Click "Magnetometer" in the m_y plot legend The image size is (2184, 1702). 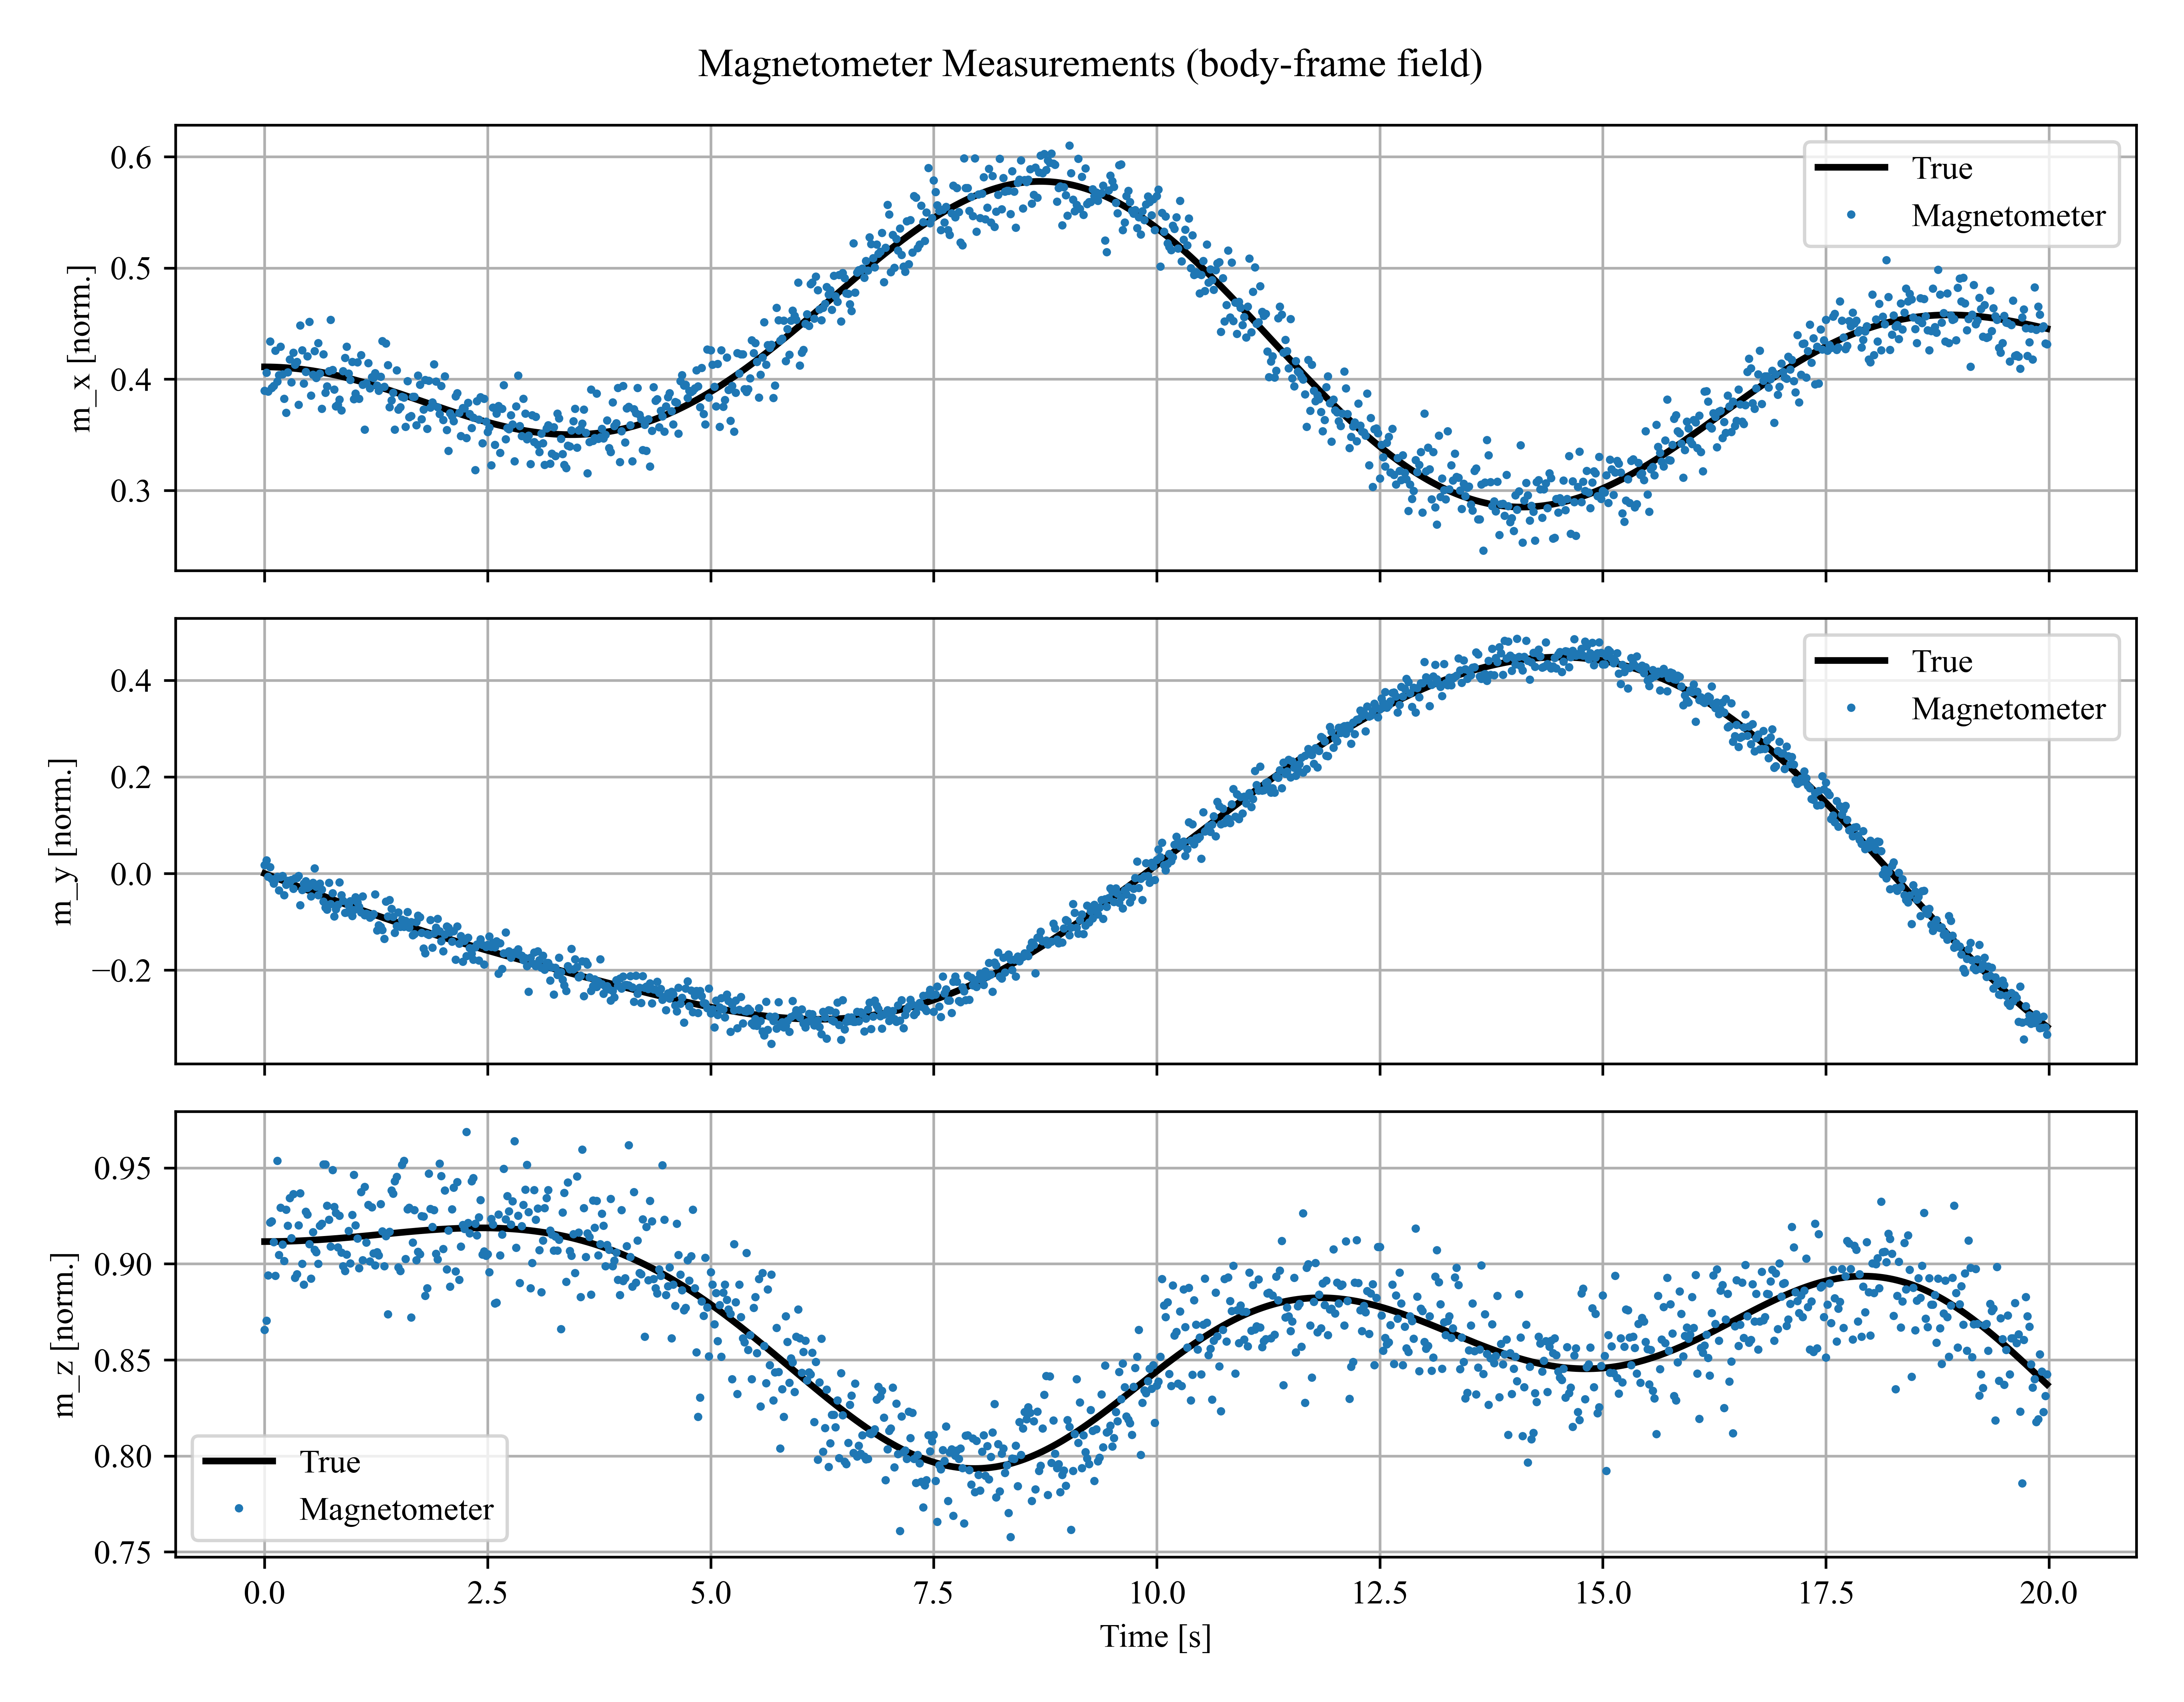(2008, 709)
